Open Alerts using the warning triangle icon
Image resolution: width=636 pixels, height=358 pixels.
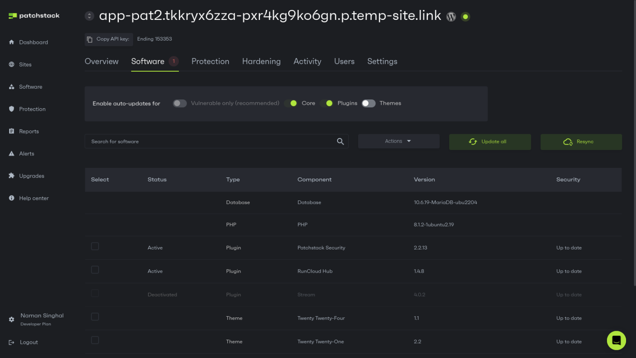click(x=12, y=153)
